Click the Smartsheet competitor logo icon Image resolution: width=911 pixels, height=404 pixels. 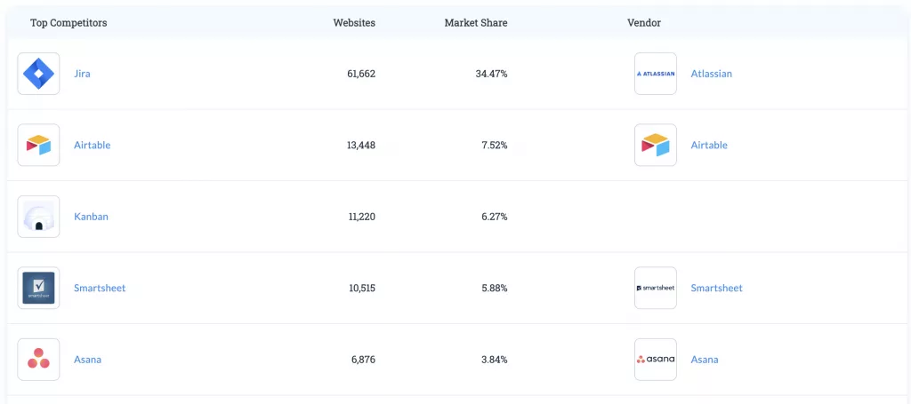(x=38, y=288)
